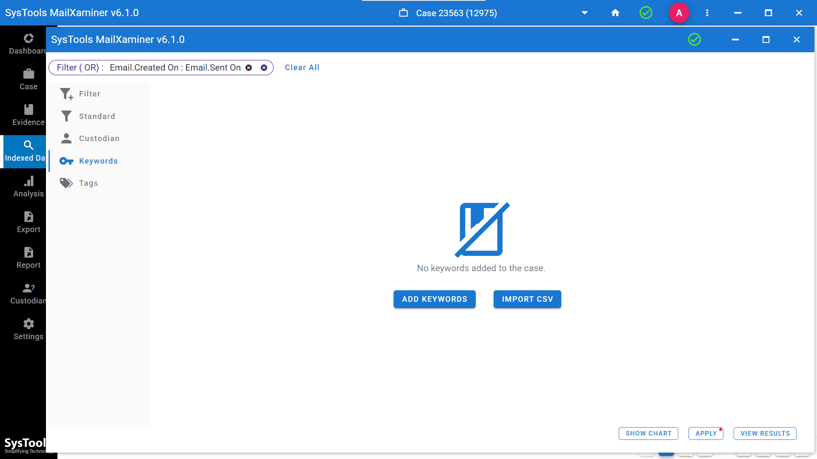Expand the case selector dropdown arrow

pyautogui.click(x=585, y=13)
